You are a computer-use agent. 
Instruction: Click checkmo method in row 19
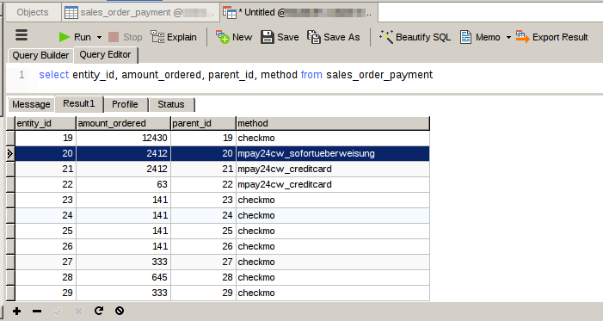coord(333,139)
